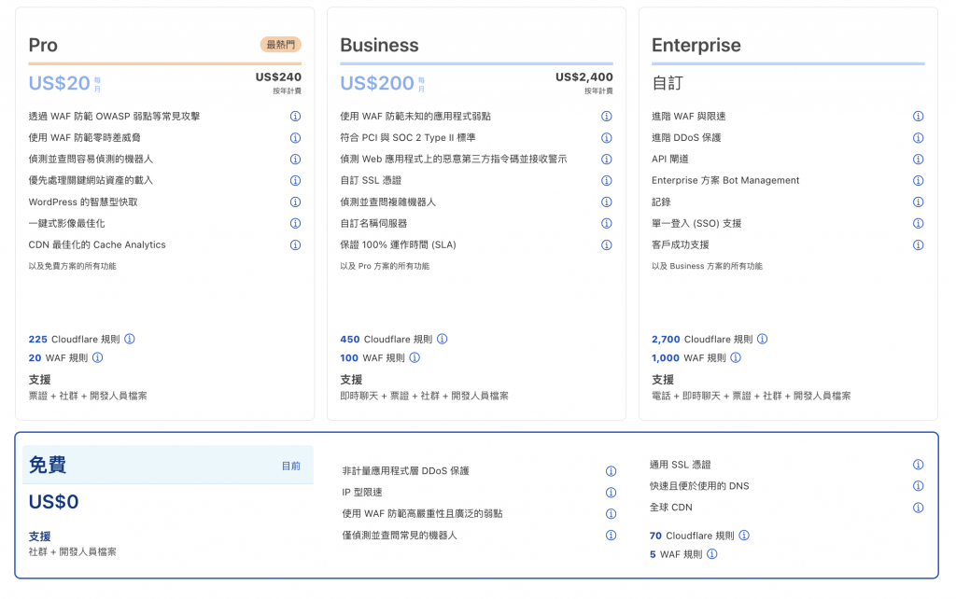956x599 pixels.
Task: Open info for 僅偵測並查問常見的機器人
Action: (x=611, y=535)
